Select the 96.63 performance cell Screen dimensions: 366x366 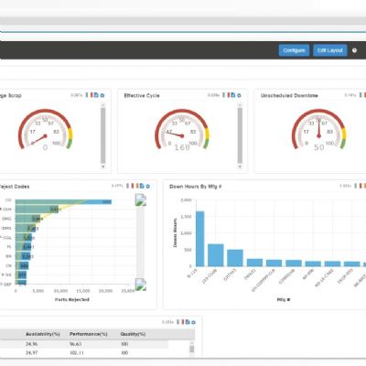point(76,344)
